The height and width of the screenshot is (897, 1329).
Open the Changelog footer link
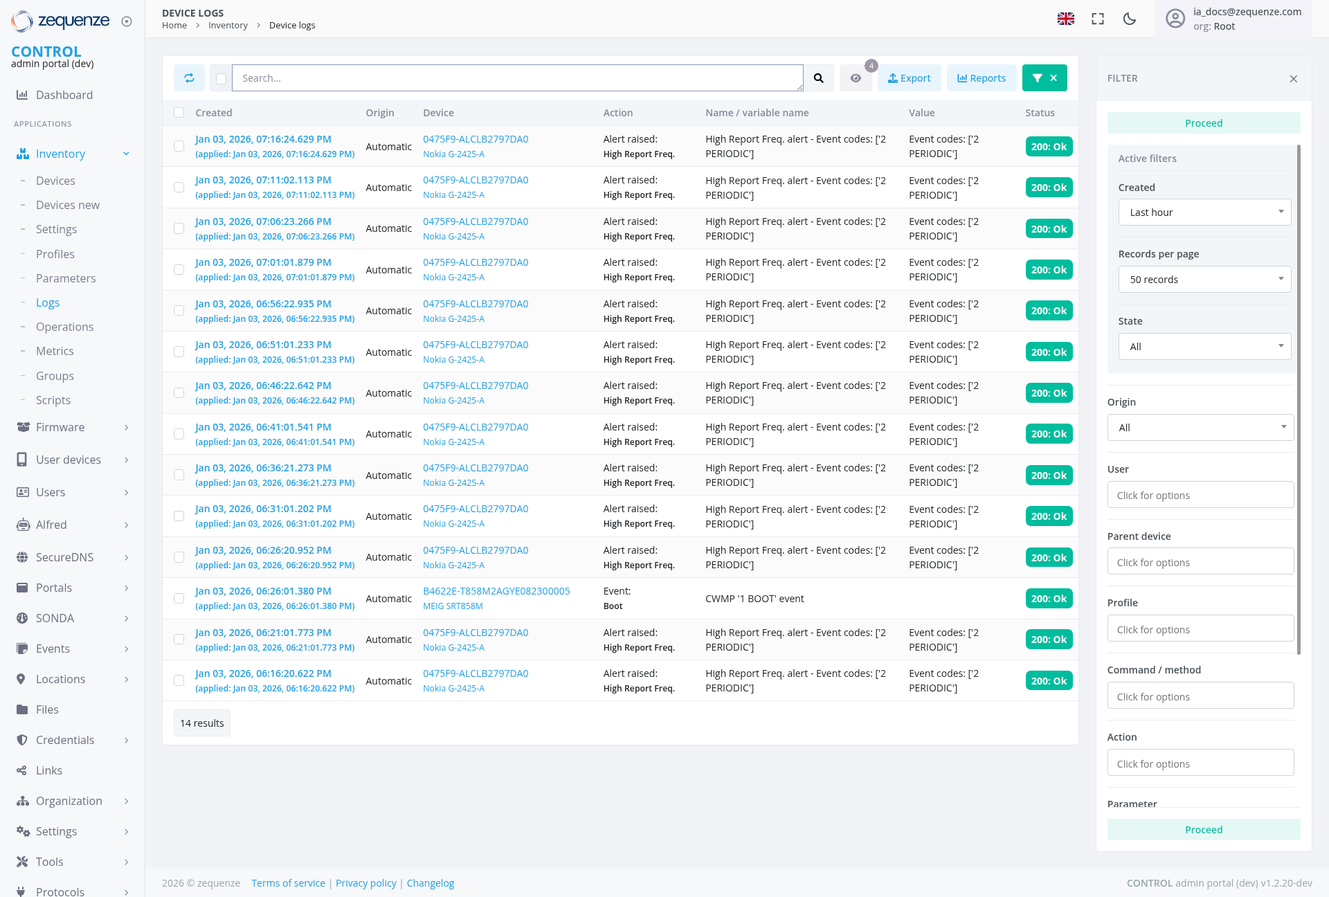[x=431, y=883]
